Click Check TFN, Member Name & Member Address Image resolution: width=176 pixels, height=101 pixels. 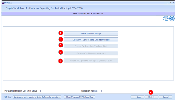(x=91, y=40)
